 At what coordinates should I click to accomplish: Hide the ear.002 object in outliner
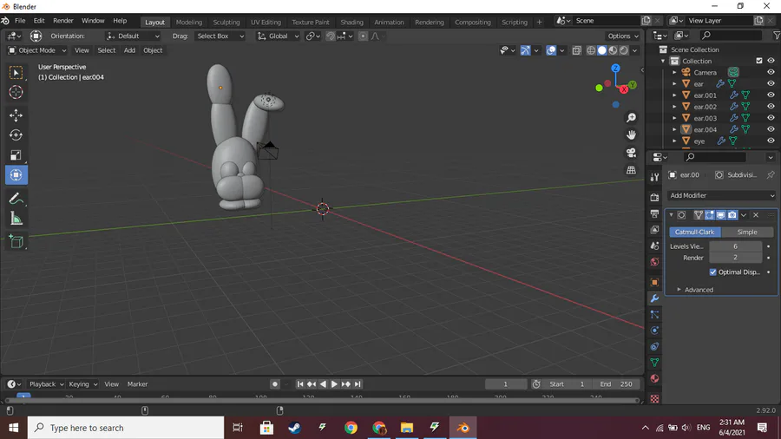click(x=771, y=107)
